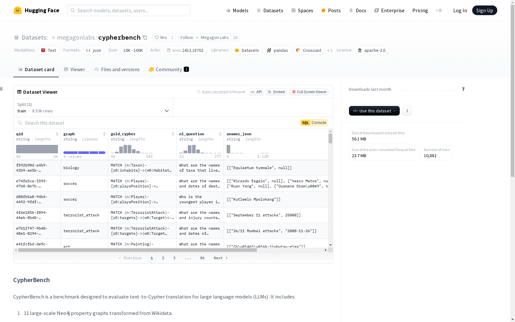Select the Equisetum hyemale answer cell
515x322 pixels.
pyautogui.click(x=276, y=168)
